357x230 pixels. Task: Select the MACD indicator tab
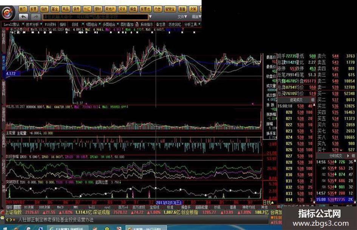[60, 207]
